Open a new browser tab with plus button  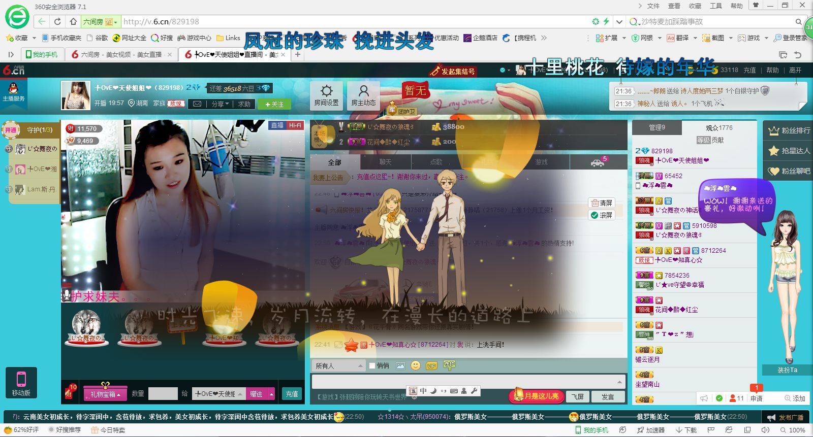[x=298, y=54]
